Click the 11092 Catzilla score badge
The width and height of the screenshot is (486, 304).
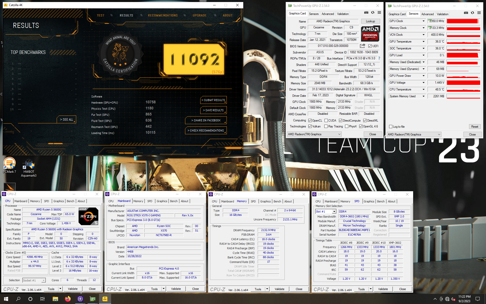click(194, 59)
